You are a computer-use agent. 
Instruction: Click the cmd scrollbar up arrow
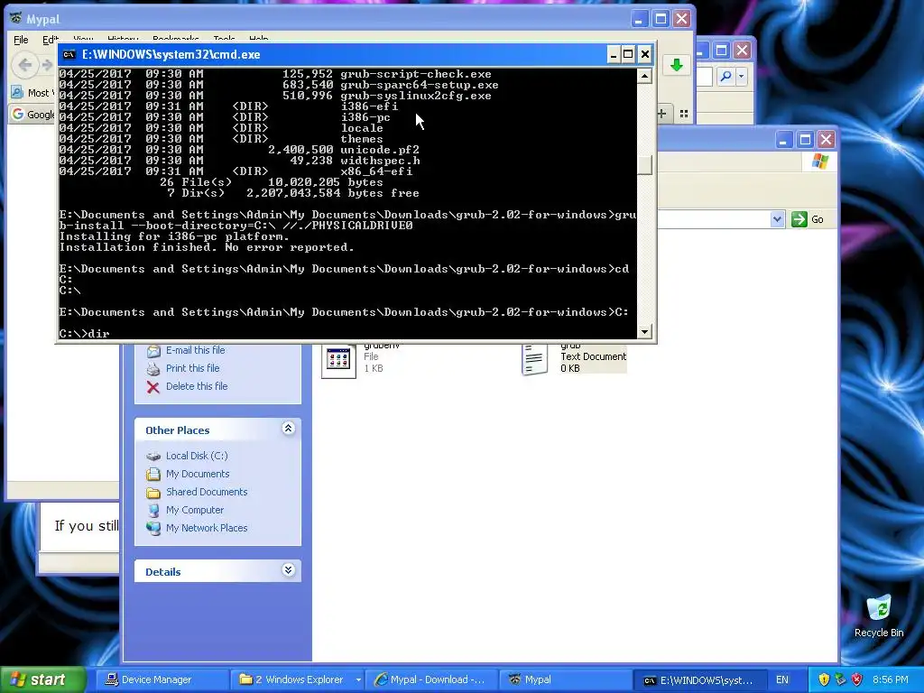[644, 76]
